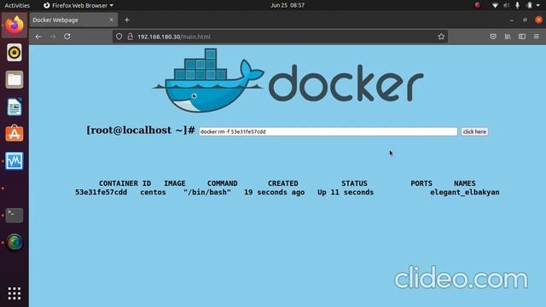
Task: Open Pocket save icon in toolbar
Action: 493,37
